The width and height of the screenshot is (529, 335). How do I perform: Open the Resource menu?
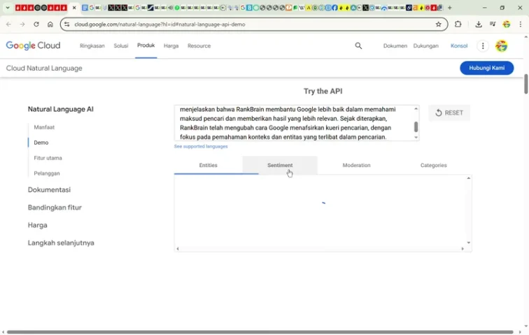[x=199, y=46]
